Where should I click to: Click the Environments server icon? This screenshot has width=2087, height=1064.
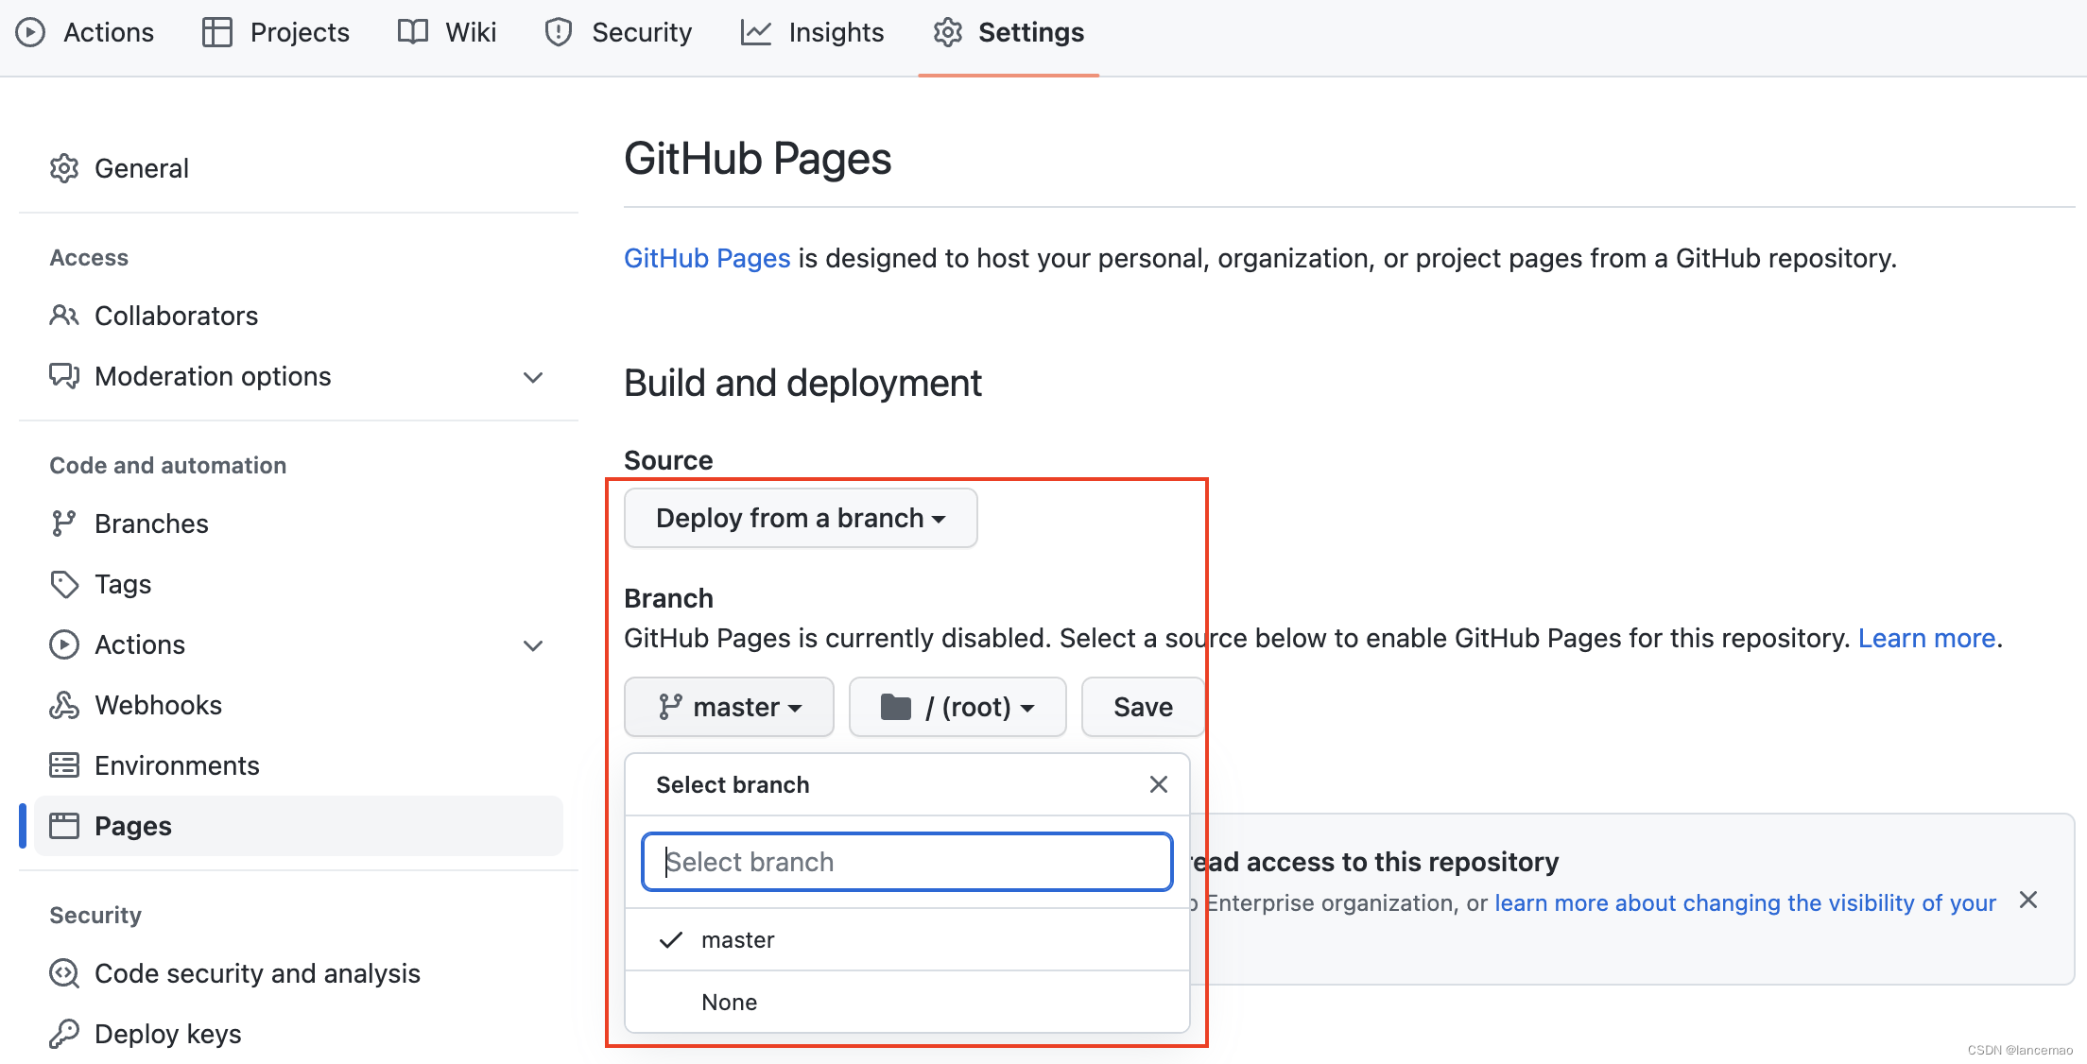coord(64,765)
